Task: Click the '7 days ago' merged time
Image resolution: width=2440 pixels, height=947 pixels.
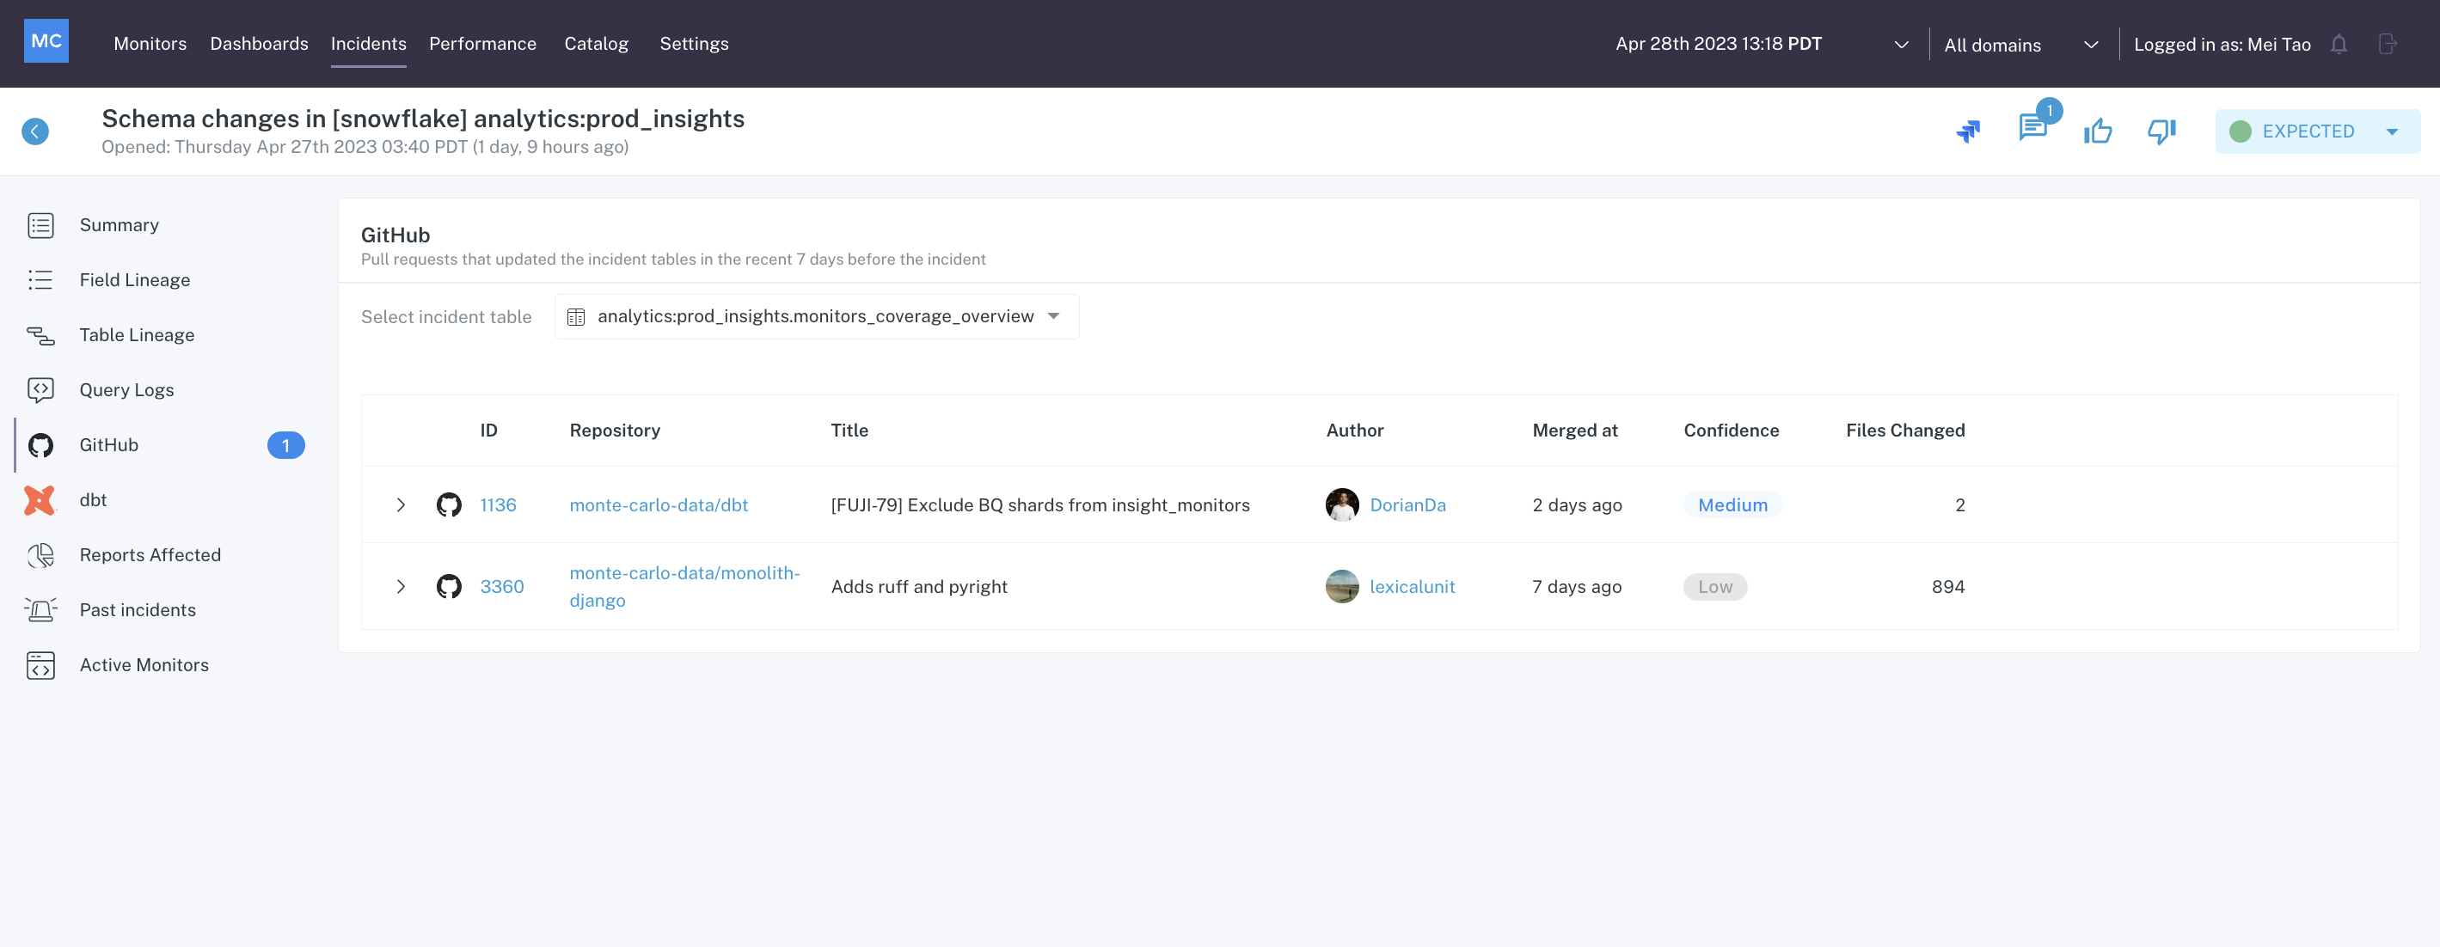Action: [x=1577, y=586]
